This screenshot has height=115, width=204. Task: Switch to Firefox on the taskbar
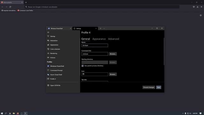[x=18, y=113]
